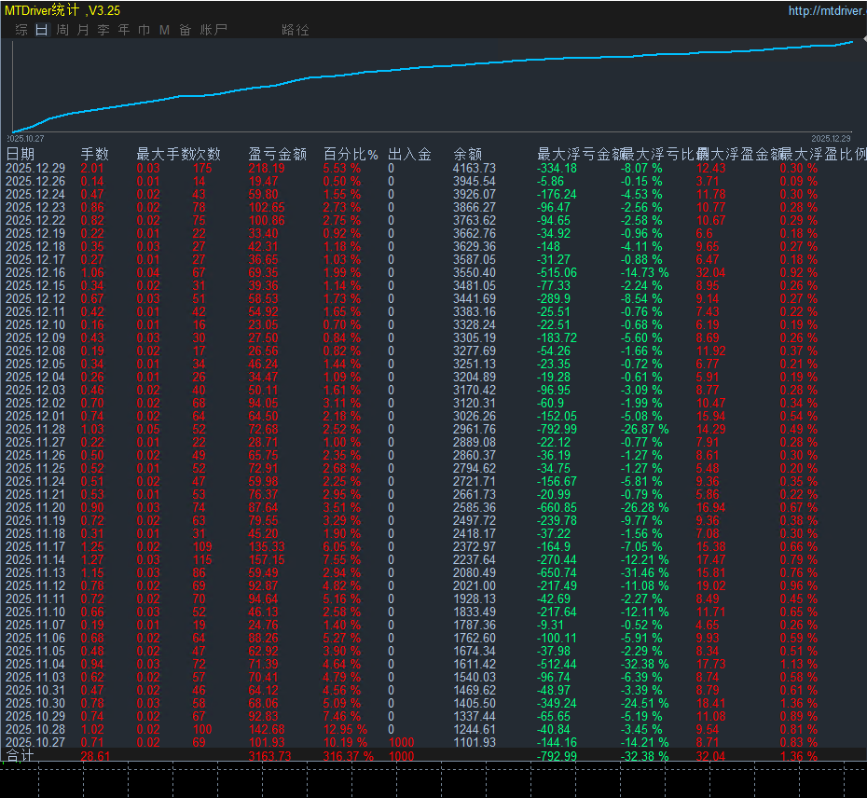Viewport: 867px width, 798px height.
Task: Select the 综 summary view icon
Action: [x=21, y=29]
